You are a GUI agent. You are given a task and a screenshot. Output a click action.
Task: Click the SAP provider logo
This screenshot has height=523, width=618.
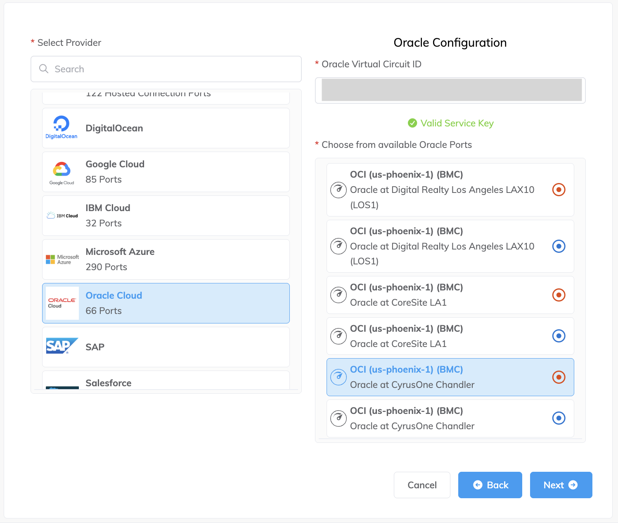62,347
